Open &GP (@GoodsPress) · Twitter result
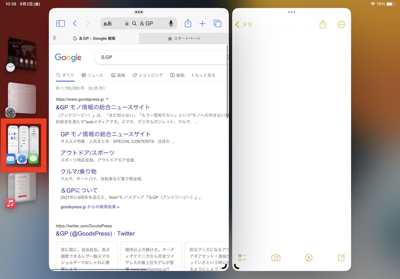Image resolution: width=400 pixels, height=279 pixels. 95,233
